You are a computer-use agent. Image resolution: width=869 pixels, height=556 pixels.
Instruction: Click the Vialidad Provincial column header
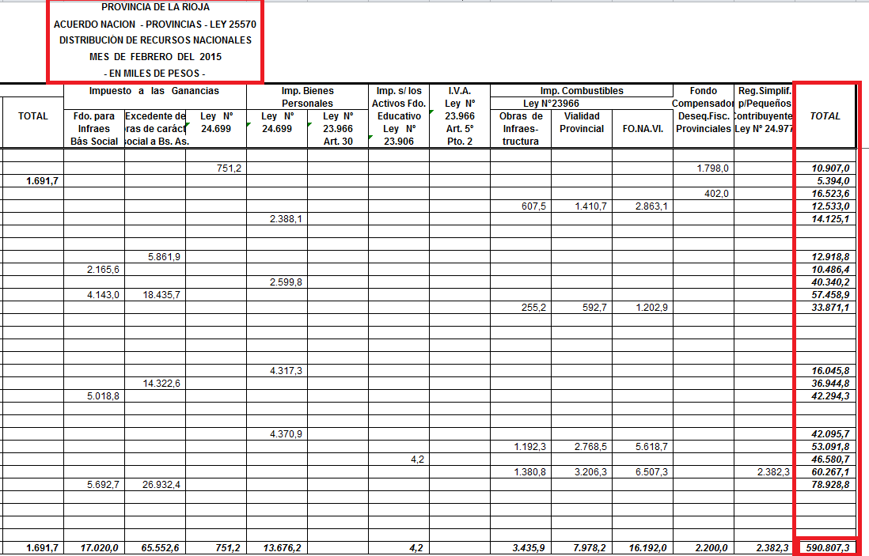coord(581,123)
